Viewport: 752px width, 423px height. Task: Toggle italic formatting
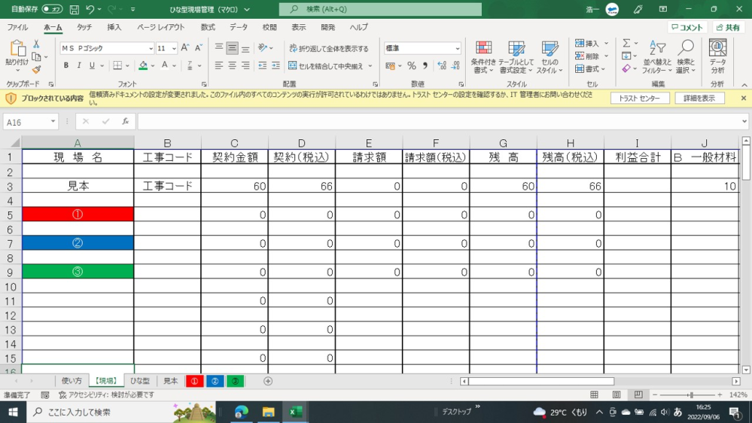[79, 66]
